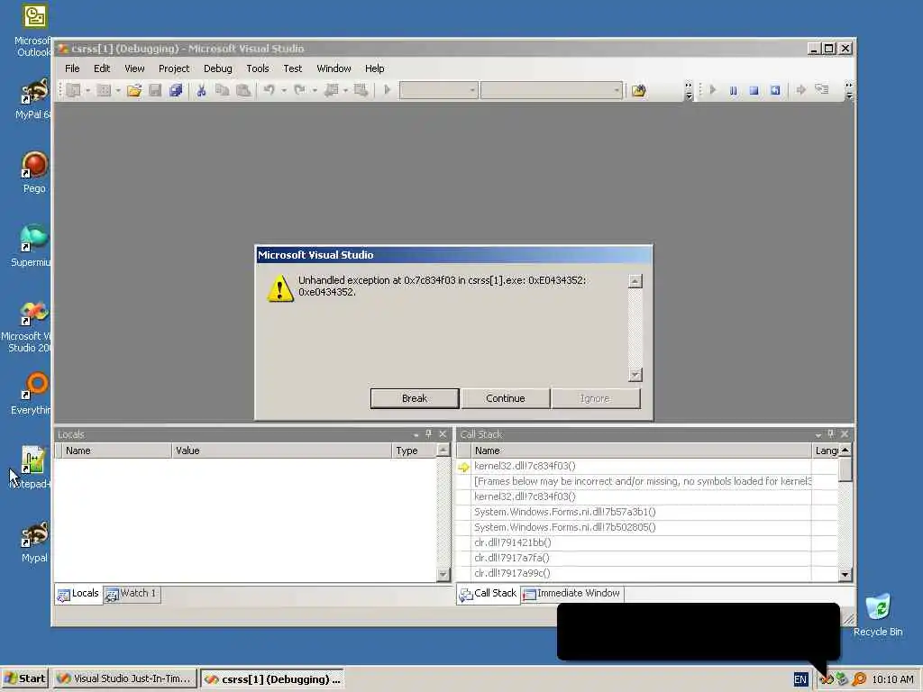Open the Solution Platforms combo box

point(552,90)
